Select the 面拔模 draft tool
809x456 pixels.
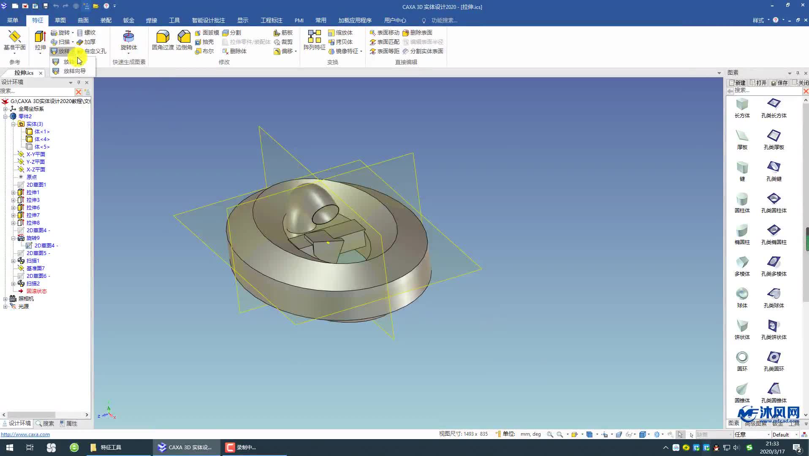click(x=207, y=33)
